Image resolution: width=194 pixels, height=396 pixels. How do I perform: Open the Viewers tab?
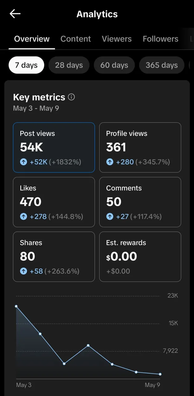[x=117, y=39]
